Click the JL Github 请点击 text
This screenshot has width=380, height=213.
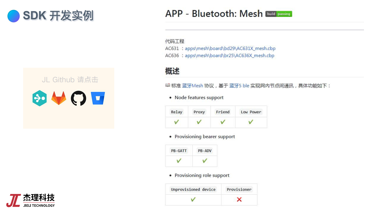click(x=70, y=80)
